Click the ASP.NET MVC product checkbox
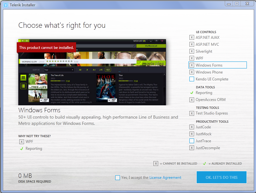The image size is (256, 193). pyautogui.click(x=192, y=44)
